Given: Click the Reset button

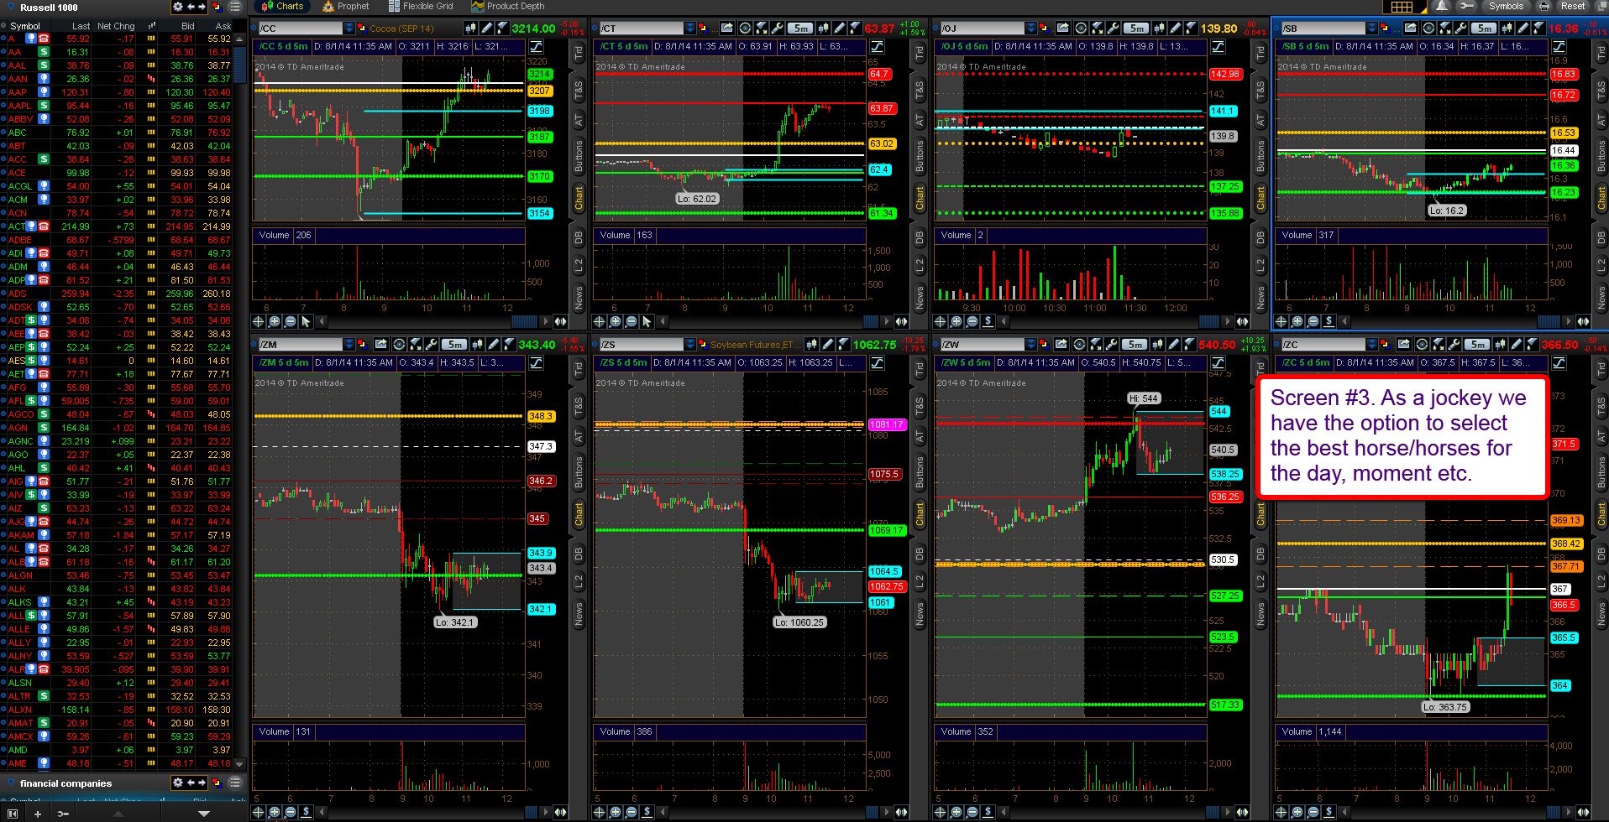Looking at the screenshot, I should (1573, 6).
